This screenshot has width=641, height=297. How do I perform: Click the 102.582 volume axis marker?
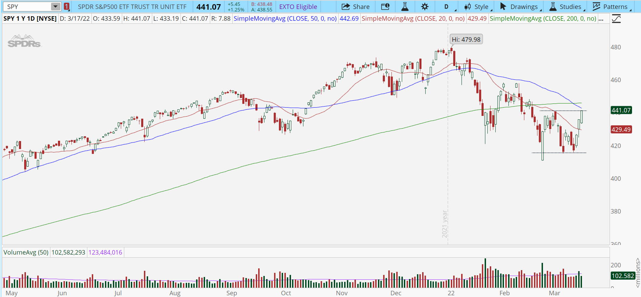pyautogui.click(x=623, y=276)
